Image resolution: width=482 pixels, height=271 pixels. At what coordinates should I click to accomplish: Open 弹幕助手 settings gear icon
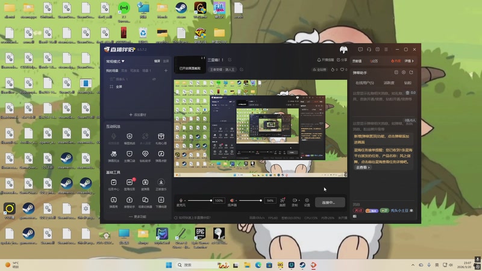pyautogui.click(x=404, y=72)
